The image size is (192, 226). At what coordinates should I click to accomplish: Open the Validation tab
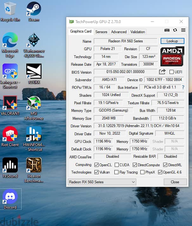(x=138, y=32)
